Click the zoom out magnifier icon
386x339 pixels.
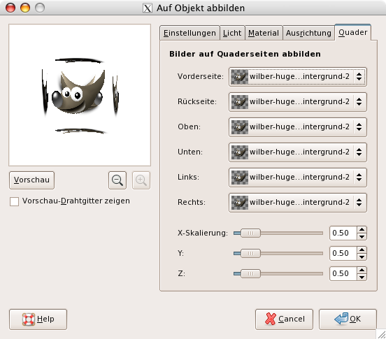(117, 180)
